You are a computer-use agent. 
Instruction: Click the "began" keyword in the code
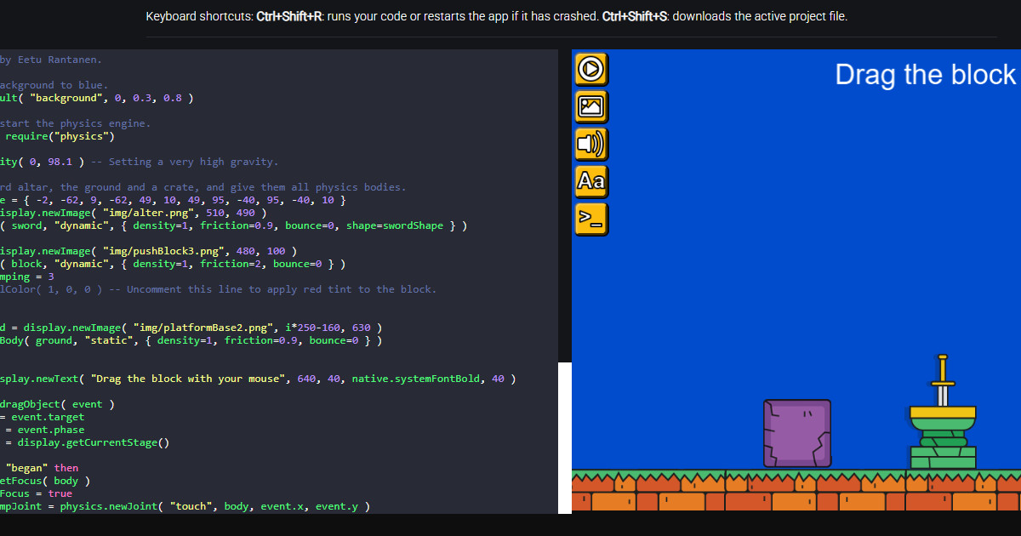click(26, 467)
